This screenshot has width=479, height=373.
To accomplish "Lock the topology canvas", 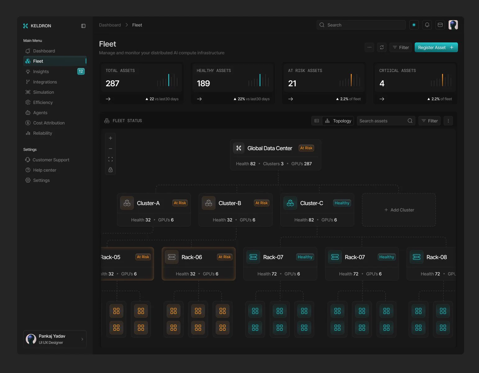I will tap(111, 170).
